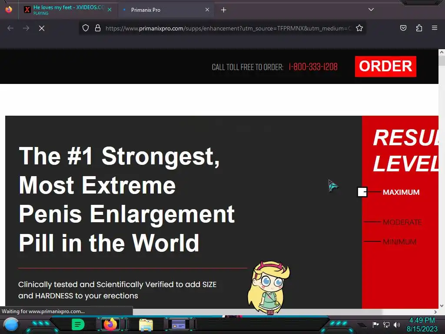Switch to the XVIDEOS tab

click(x=68, y=10)
